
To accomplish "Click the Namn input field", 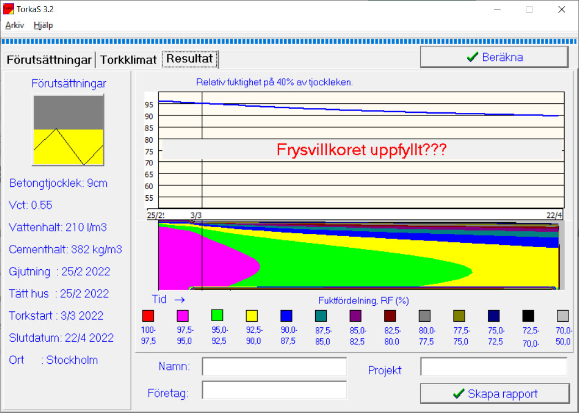I will coord(274,367).
